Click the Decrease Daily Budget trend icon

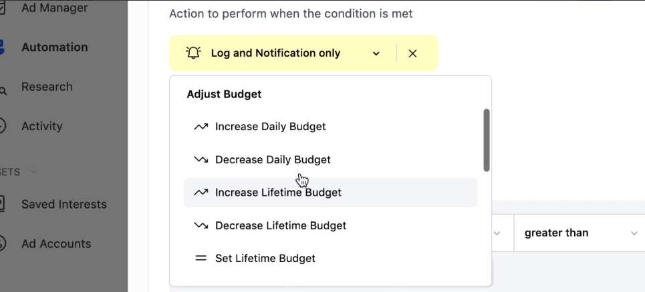click(201, 159)
